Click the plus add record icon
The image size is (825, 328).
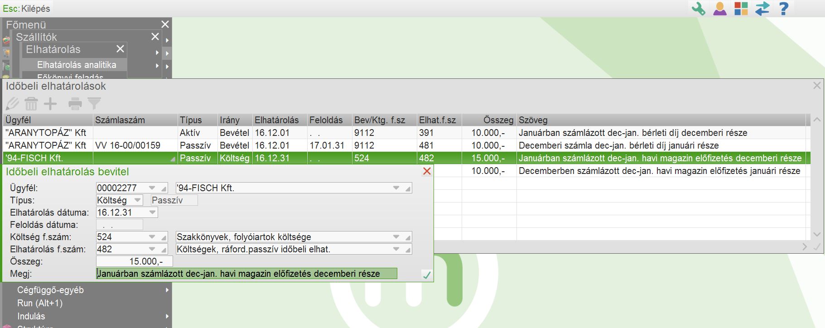tap(50, 104)
